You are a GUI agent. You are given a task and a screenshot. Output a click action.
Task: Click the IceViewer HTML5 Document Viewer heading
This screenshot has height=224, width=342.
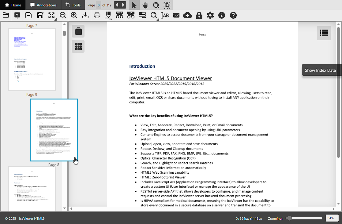[x=171, y=78]
